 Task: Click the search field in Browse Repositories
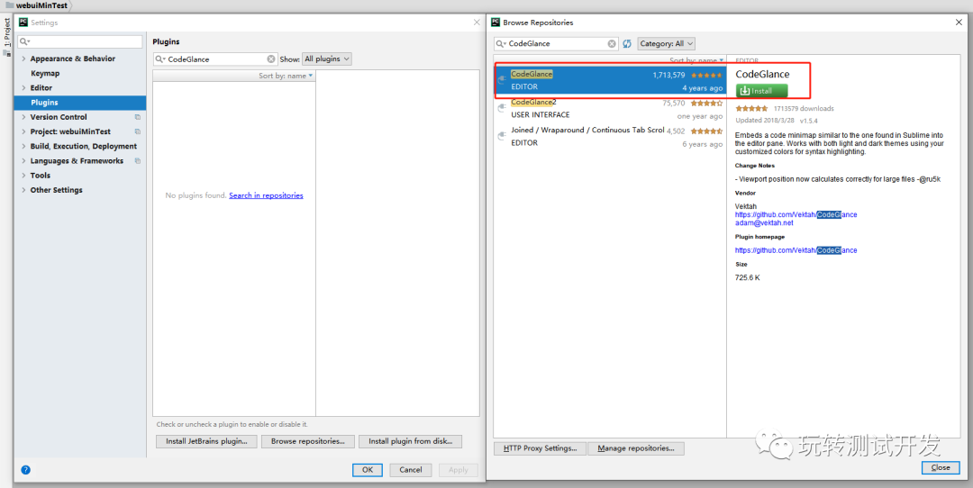556,43
